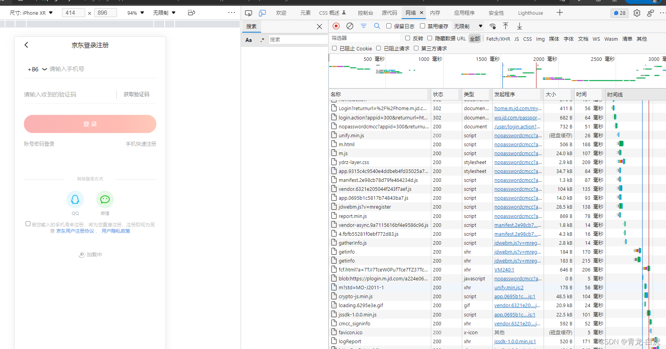The width and height of the screenshot is (666, 349).
Task: Log in with WeChat icon
Action: 105,199
